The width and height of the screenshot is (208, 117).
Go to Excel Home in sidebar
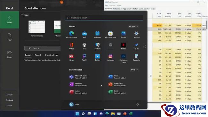click(x=10, y=20)
